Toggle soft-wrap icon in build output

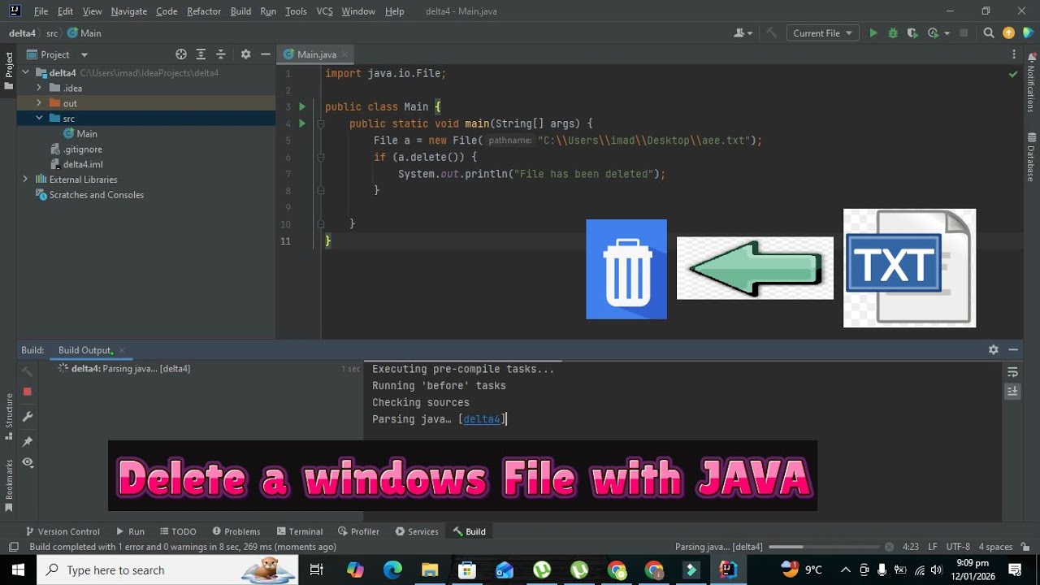click(x=1012, y=372)
